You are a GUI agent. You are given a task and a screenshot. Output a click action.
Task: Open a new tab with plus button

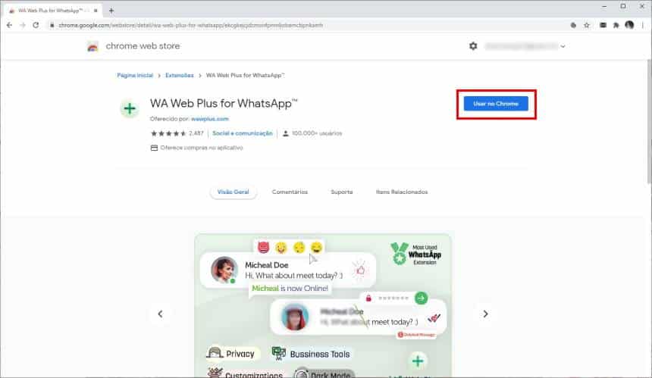click(111, 11)
